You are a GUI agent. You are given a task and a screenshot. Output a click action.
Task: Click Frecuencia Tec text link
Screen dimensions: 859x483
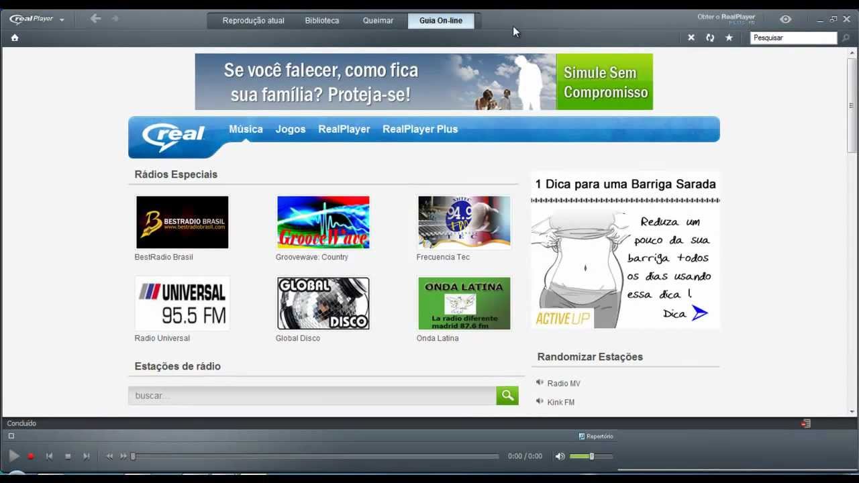tap(443, 257)
